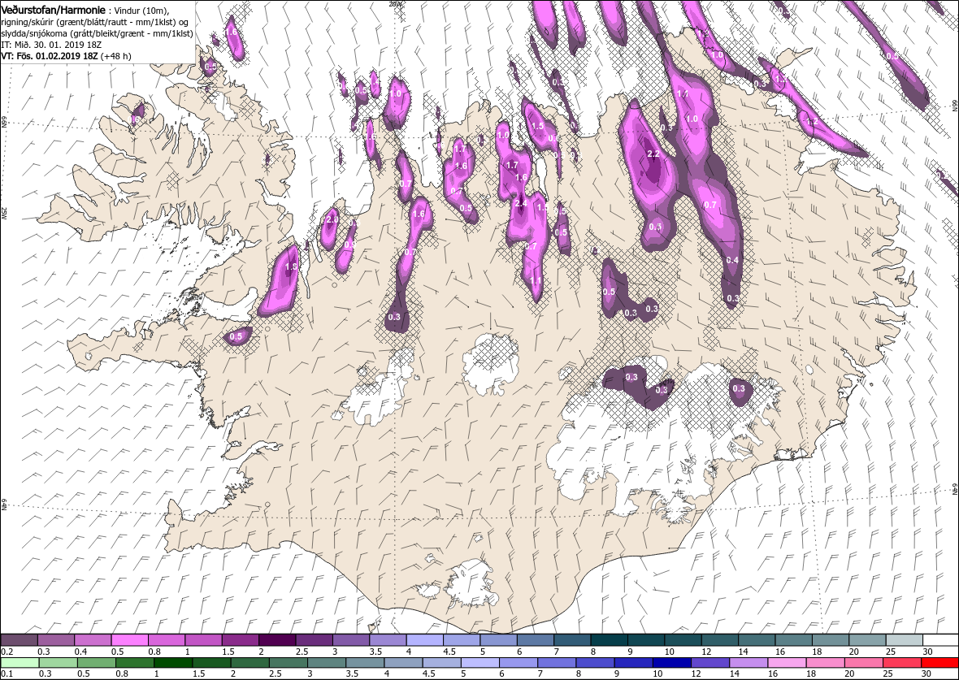The height and width of the screenshot is (680, 959).
Task: Click the pure red swatch labeled 30
Action: point(939,663)
